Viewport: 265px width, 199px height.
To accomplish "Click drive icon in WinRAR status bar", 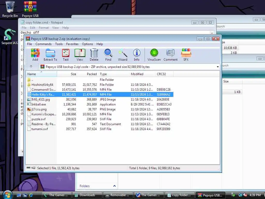I will click(28, 168).
